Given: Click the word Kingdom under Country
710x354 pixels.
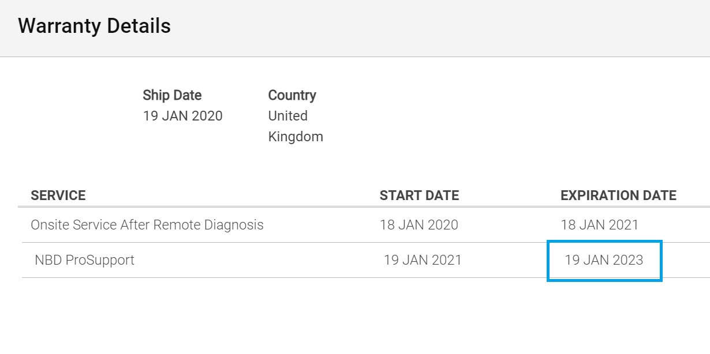Looking at the screenshot, I should point(296,137).
